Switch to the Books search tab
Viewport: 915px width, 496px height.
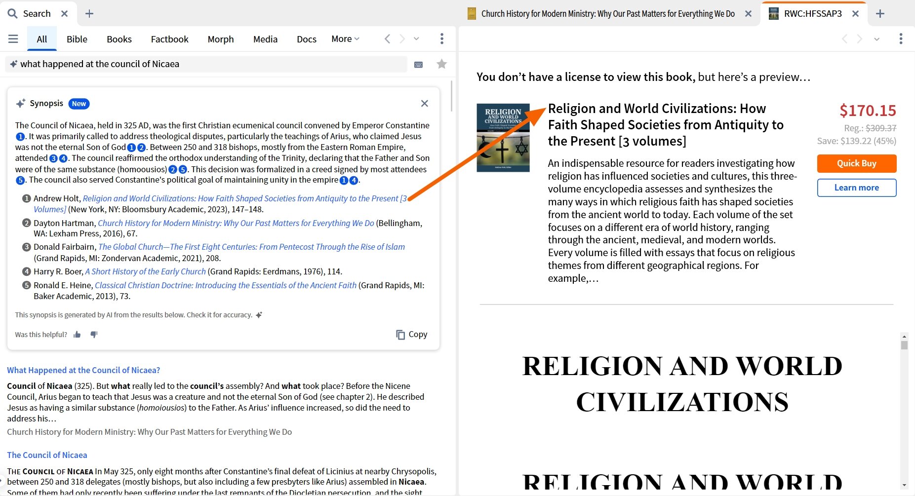coord(119,39)
